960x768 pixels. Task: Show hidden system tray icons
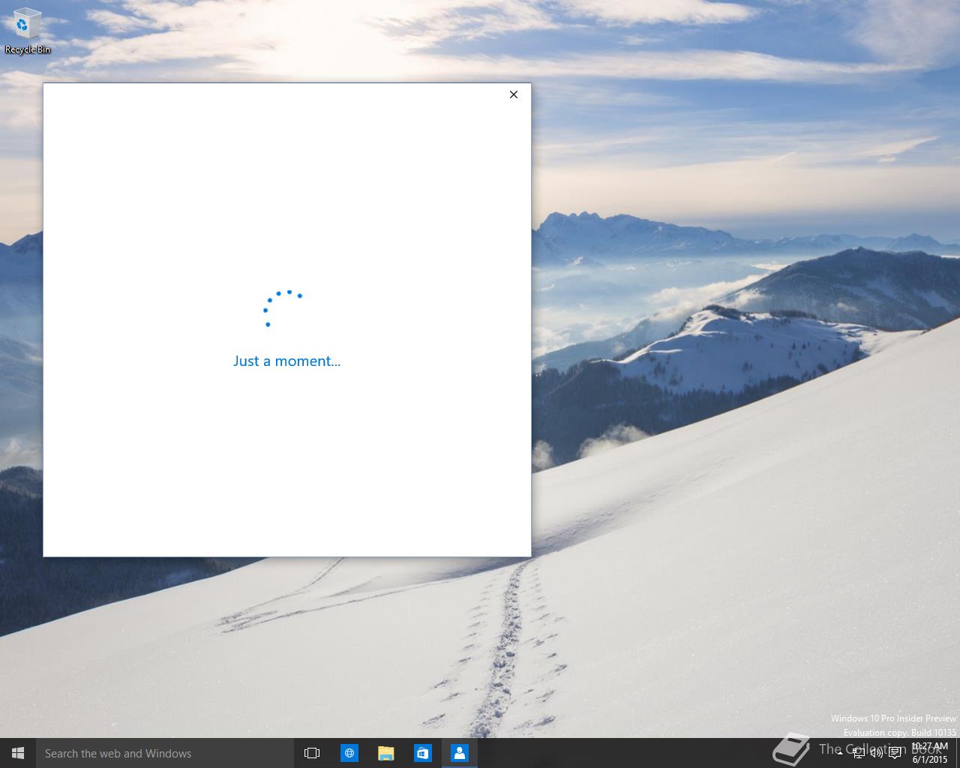[x=840, y=753]
